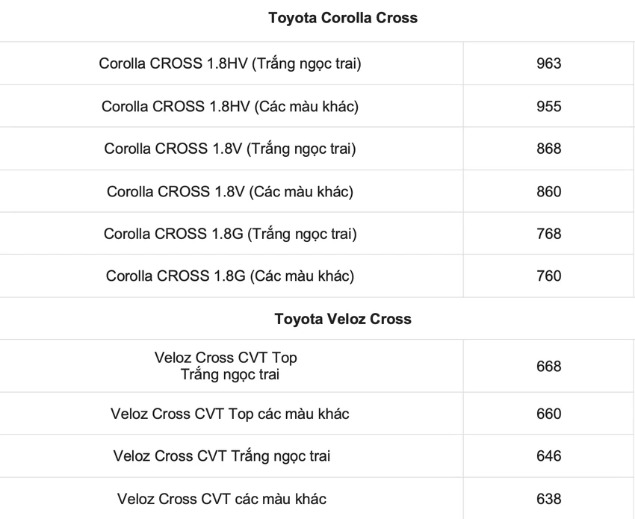
Task: Click the 760 price value
Action: click(x=549, y=276)
